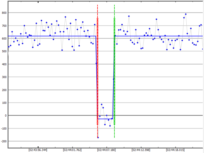Select the blue fit line left of the drop
This screenshot has height=153, width=204.
coord(51,36)
